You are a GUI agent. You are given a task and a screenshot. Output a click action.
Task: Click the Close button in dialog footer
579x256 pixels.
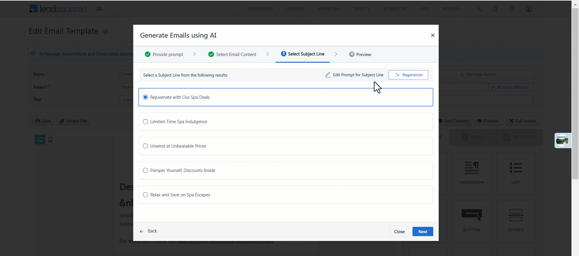(399, 232)
